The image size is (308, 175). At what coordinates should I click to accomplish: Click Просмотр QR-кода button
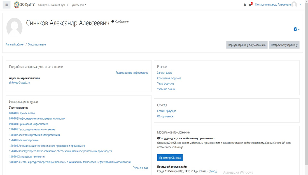170,158
